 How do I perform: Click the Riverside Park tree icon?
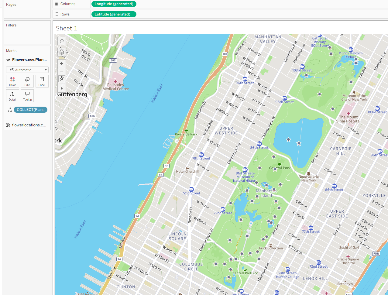coord(186,131)
